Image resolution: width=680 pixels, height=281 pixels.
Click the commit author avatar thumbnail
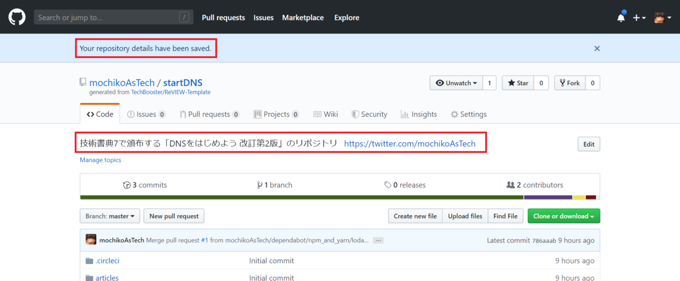(91, 240)
